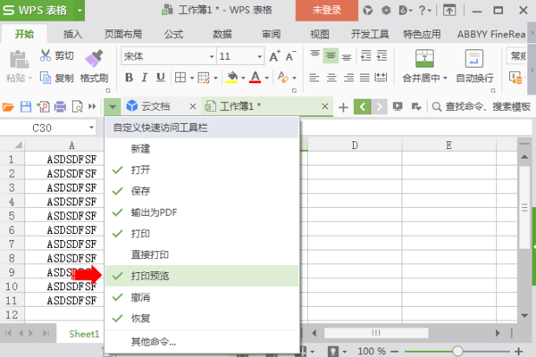Zoom out with minus button
The image size is (536, 357).
[395, 351]
